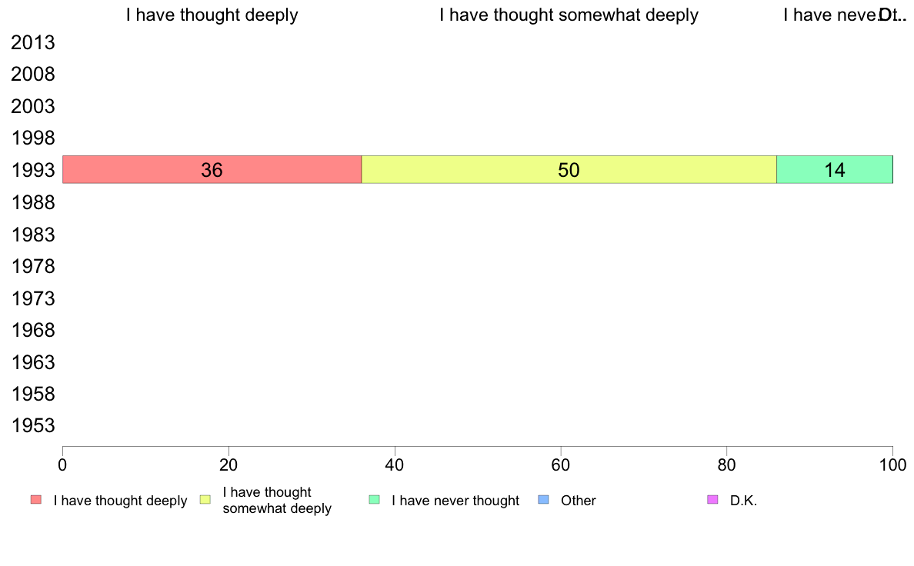
Task: Click the 'I have thought somewhat deeply' header
Action: [x=569, y=15]
